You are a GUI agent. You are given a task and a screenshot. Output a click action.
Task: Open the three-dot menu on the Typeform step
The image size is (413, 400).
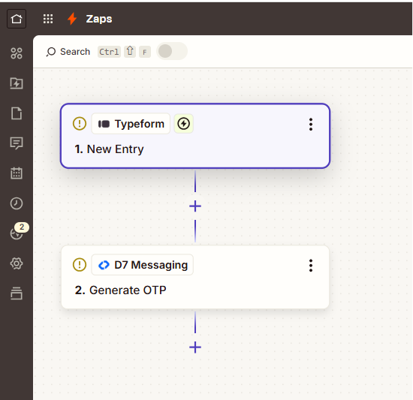(311, 125)
